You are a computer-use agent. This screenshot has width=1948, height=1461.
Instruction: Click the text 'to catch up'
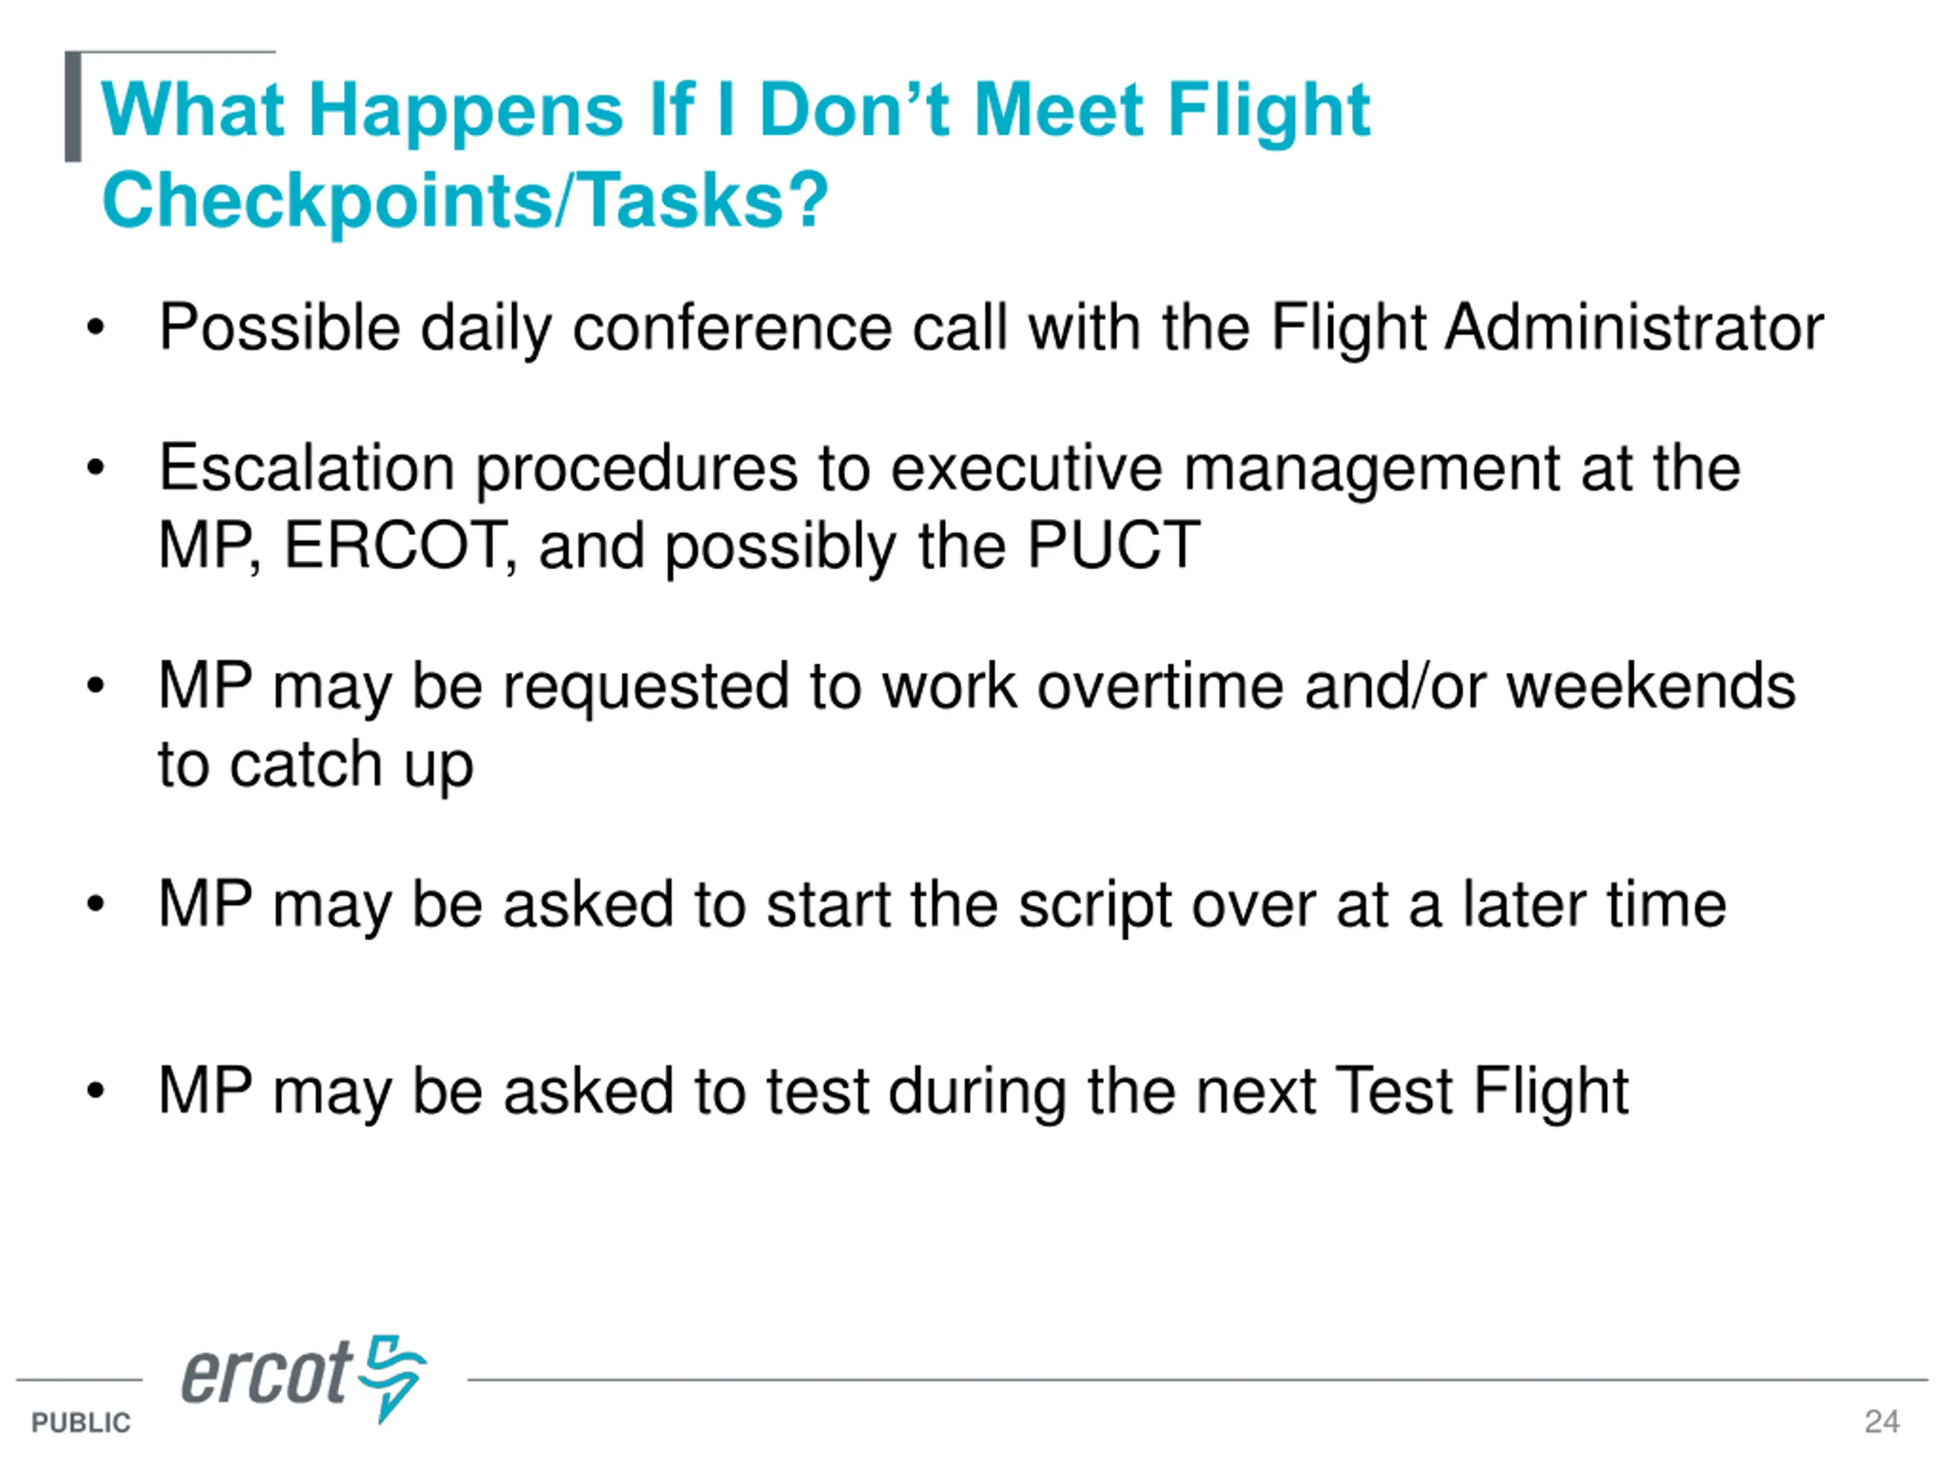pos(316,766)
